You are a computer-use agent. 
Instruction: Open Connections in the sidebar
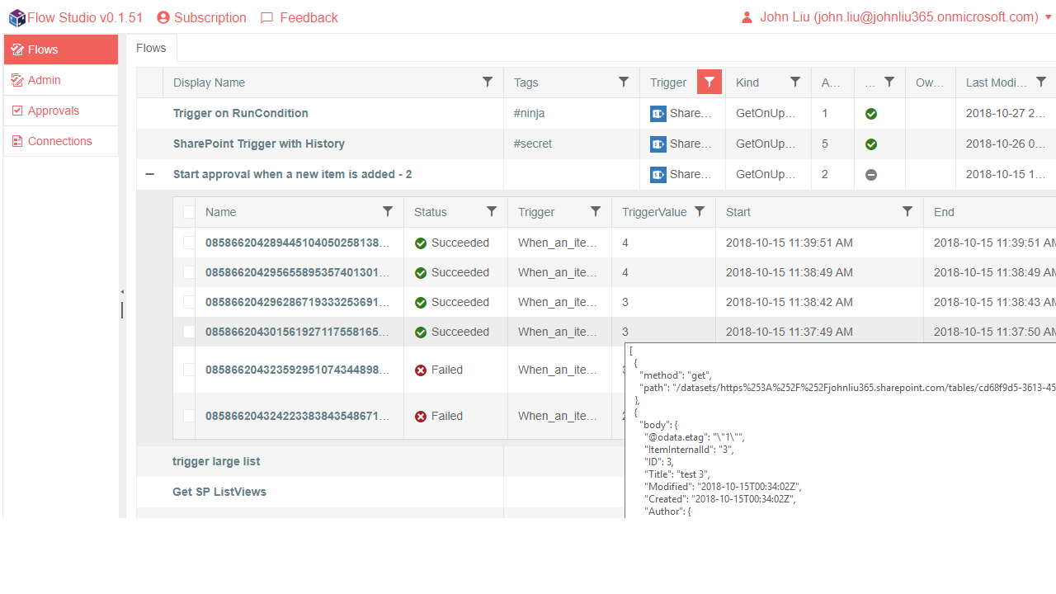coord(61,141)
